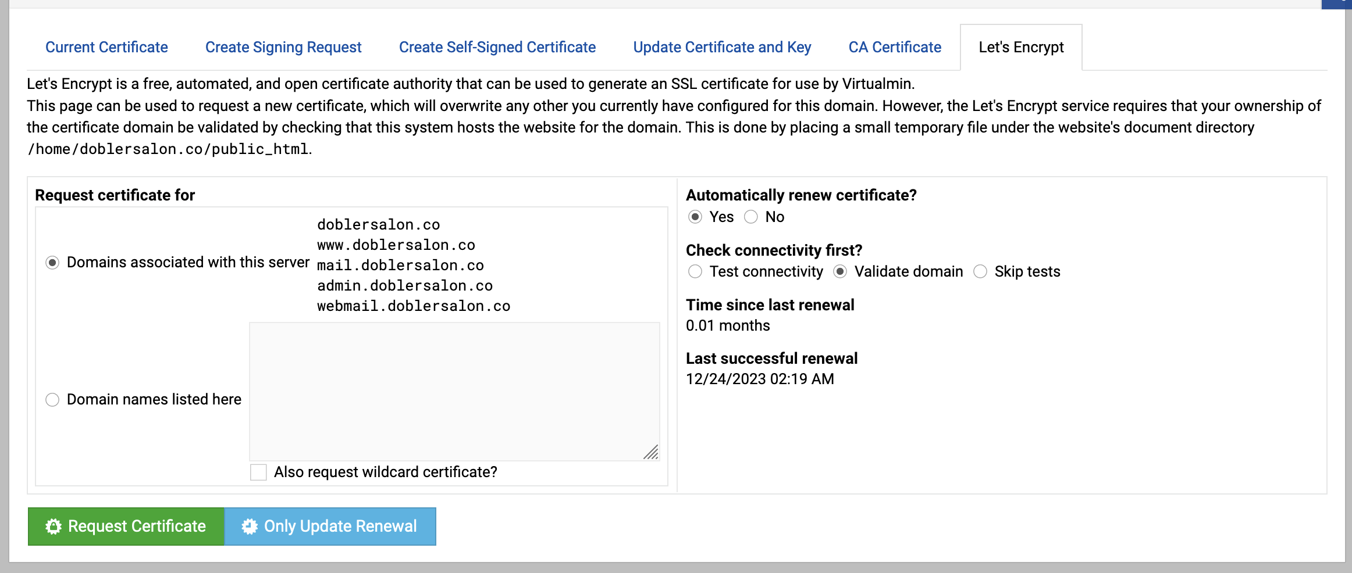
Task: Switch to Create Signing Request tab
Action: coord(283,47)
